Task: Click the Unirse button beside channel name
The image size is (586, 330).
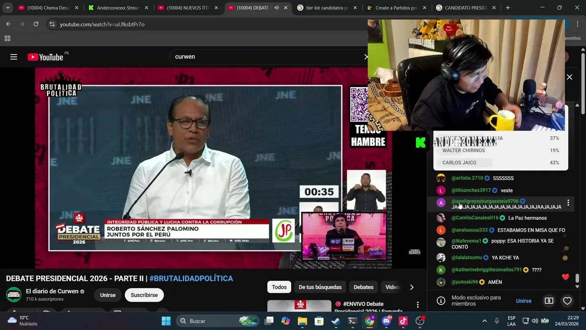Action: 108,295
